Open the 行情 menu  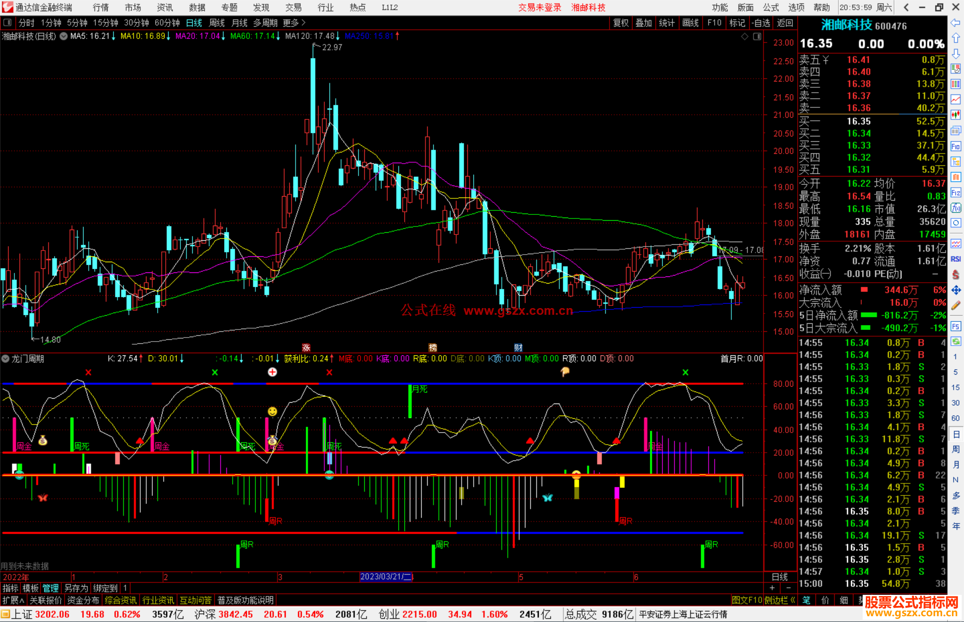pos(100,8)
